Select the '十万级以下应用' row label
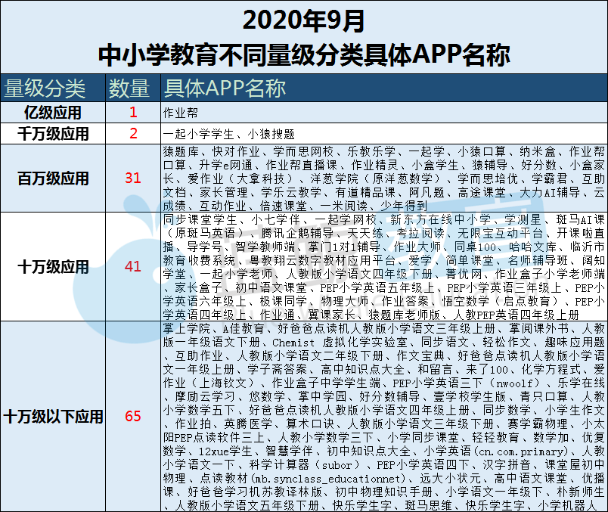 (x=53, y=417)
